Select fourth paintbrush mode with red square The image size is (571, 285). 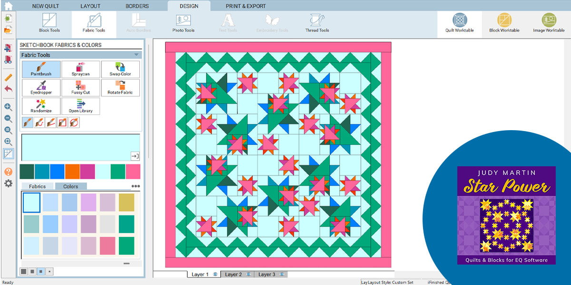pos(62,123)
